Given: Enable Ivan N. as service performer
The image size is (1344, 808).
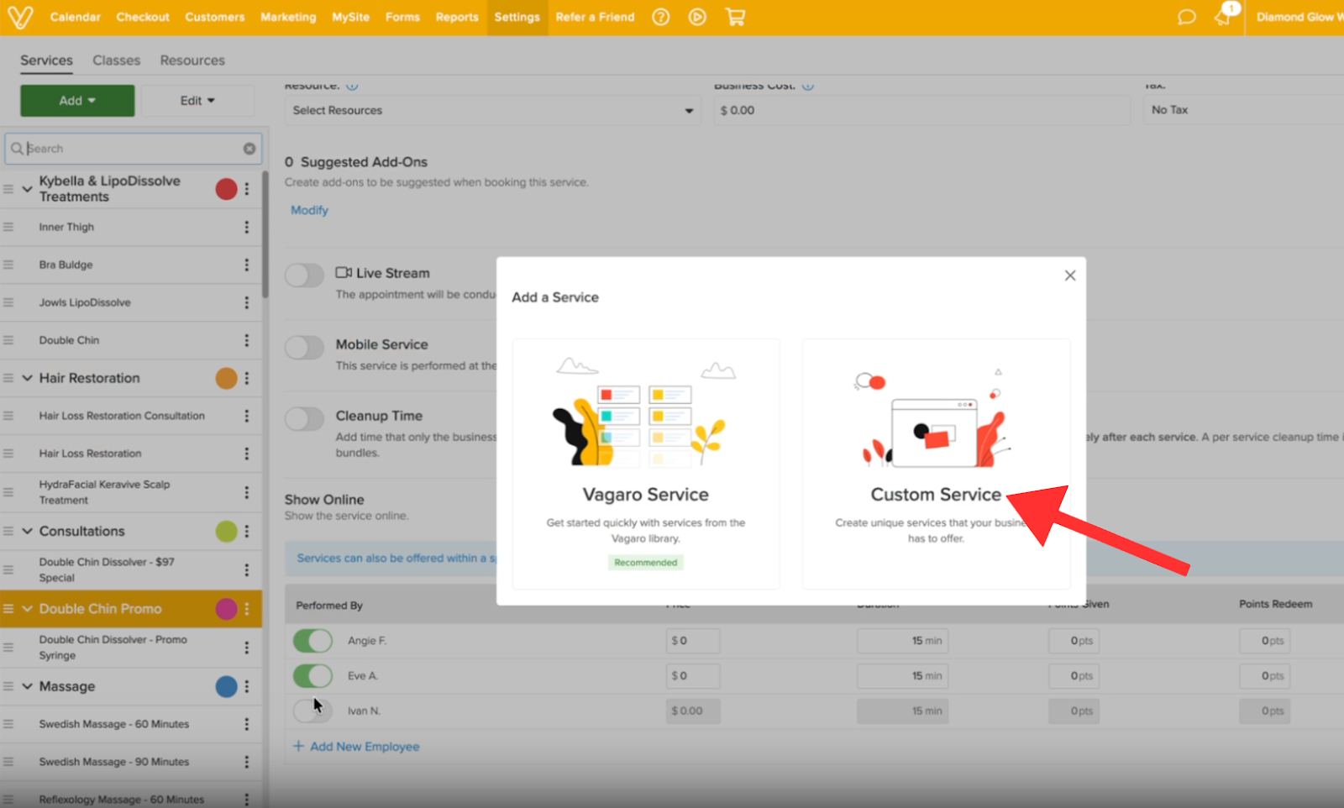Looking at the screenshot, I should click(312, 711).
